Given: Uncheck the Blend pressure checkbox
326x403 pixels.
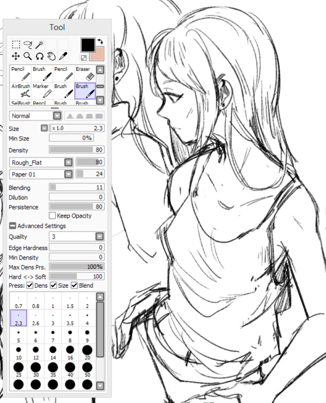Looking at the screenshot, I should tap(74, 285).
